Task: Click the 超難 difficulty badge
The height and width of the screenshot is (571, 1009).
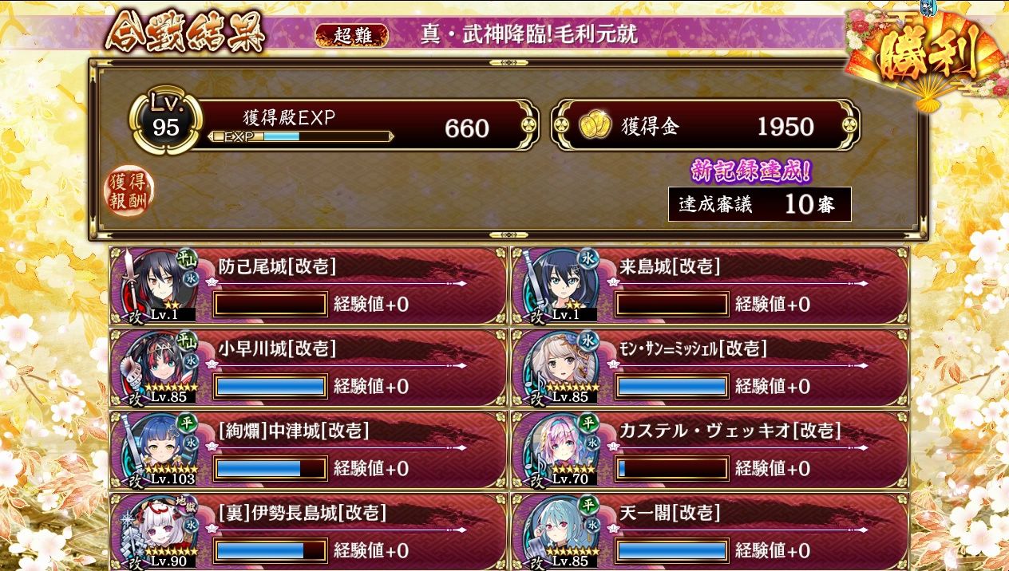Action: coord(352,35)
